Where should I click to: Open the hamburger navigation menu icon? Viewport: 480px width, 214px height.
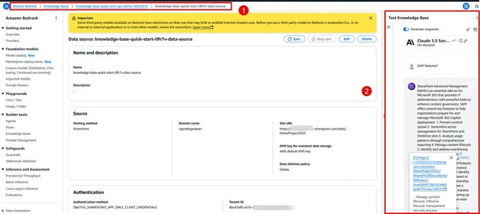point(6,6)
